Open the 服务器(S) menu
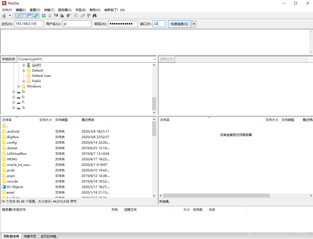 coord(65,10)
